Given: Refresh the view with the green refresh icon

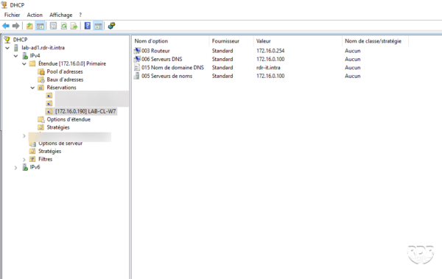Looking at the screenshot, I should (64, 26).
